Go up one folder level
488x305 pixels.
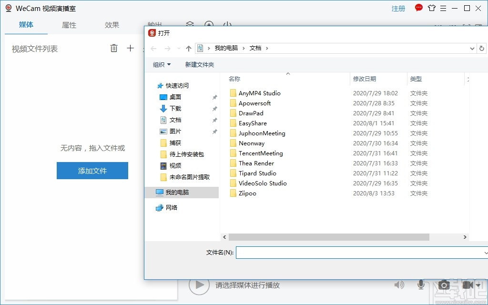point(188,48)
